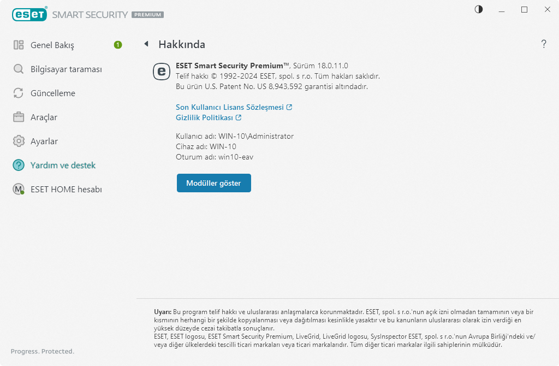Click the Yardım ve destek question icon
Image resolution: width=559 pixels, height=366 pixels.
point(19,165)
